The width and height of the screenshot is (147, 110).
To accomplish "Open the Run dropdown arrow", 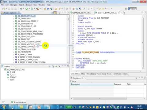I will (x=29, y=9).
